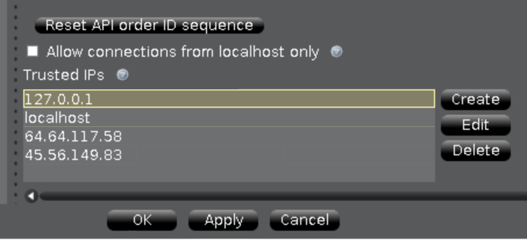The height and width of the screenshot is (240, 527).
Task: Confirm settings with the OK button
Action: [142, 220]
